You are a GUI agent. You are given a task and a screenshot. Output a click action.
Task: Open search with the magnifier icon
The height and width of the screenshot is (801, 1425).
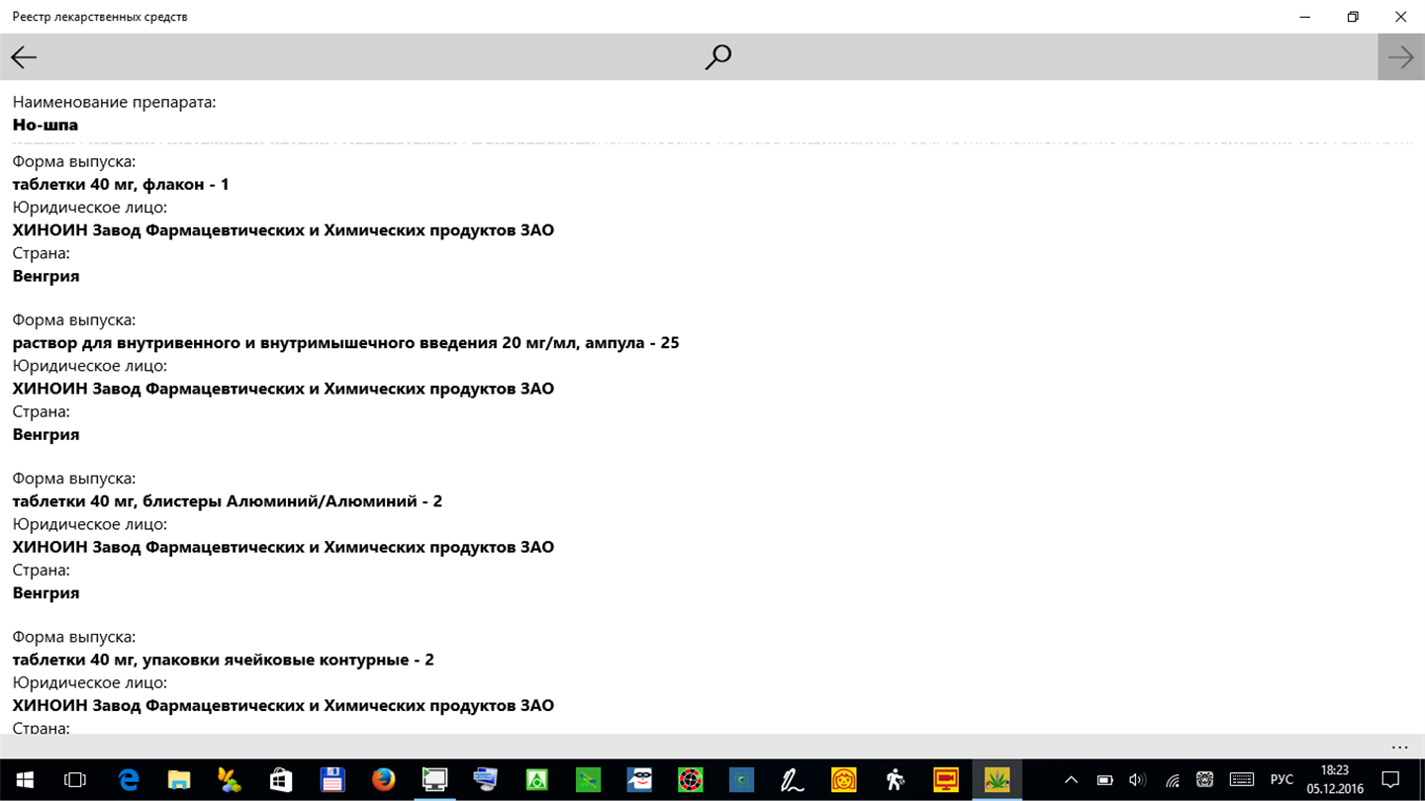[x=717, y=57]
